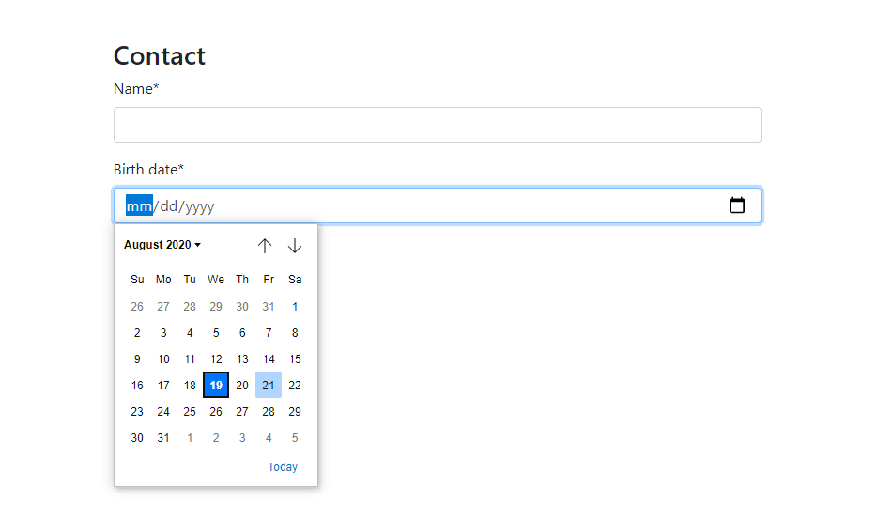Pick August 12 in the calendar
The width and height of the screenshot is (877, 531).
pos(216,359)
